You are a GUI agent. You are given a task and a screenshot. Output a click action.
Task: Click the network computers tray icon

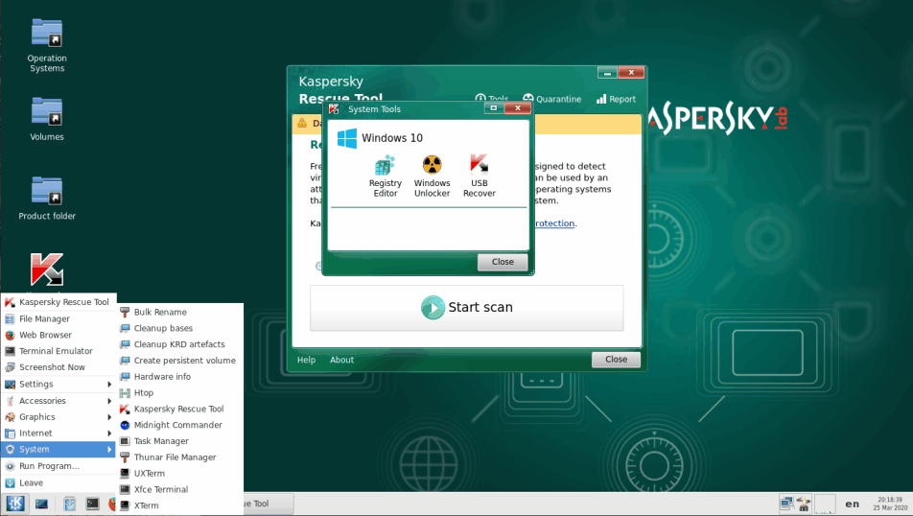[787, 504]
